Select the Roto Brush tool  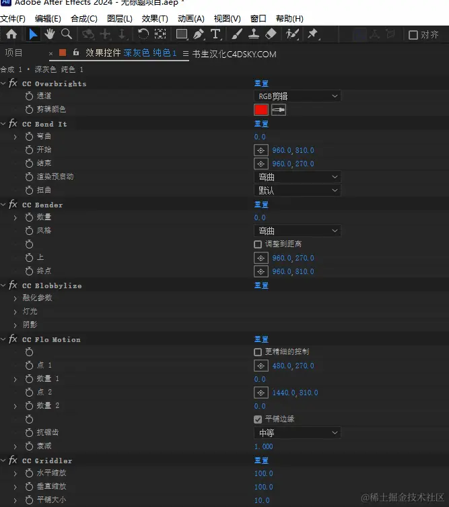pos(292,34)
